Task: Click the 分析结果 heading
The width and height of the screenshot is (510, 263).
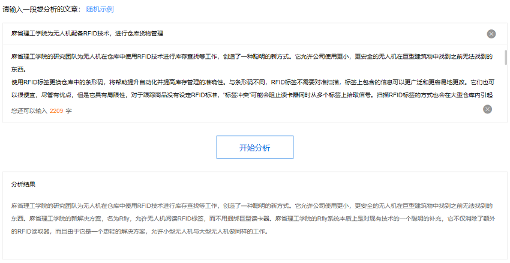Action: [23, 184]
